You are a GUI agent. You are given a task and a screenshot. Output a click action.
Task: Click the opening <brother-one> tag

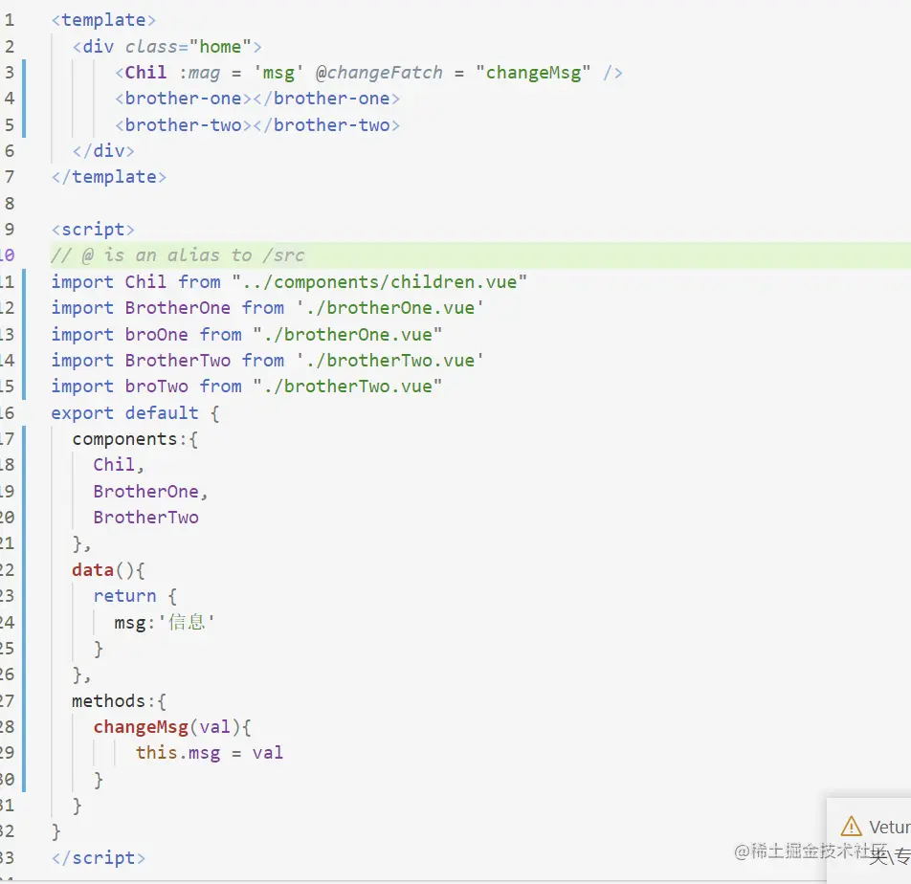(x=183, y=99)
